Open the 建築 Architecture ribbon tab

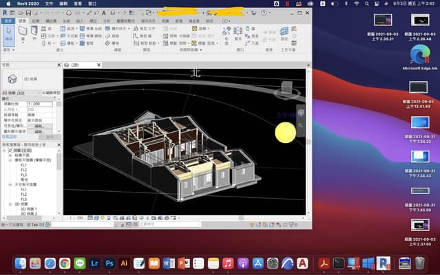(x=22, y=21)
